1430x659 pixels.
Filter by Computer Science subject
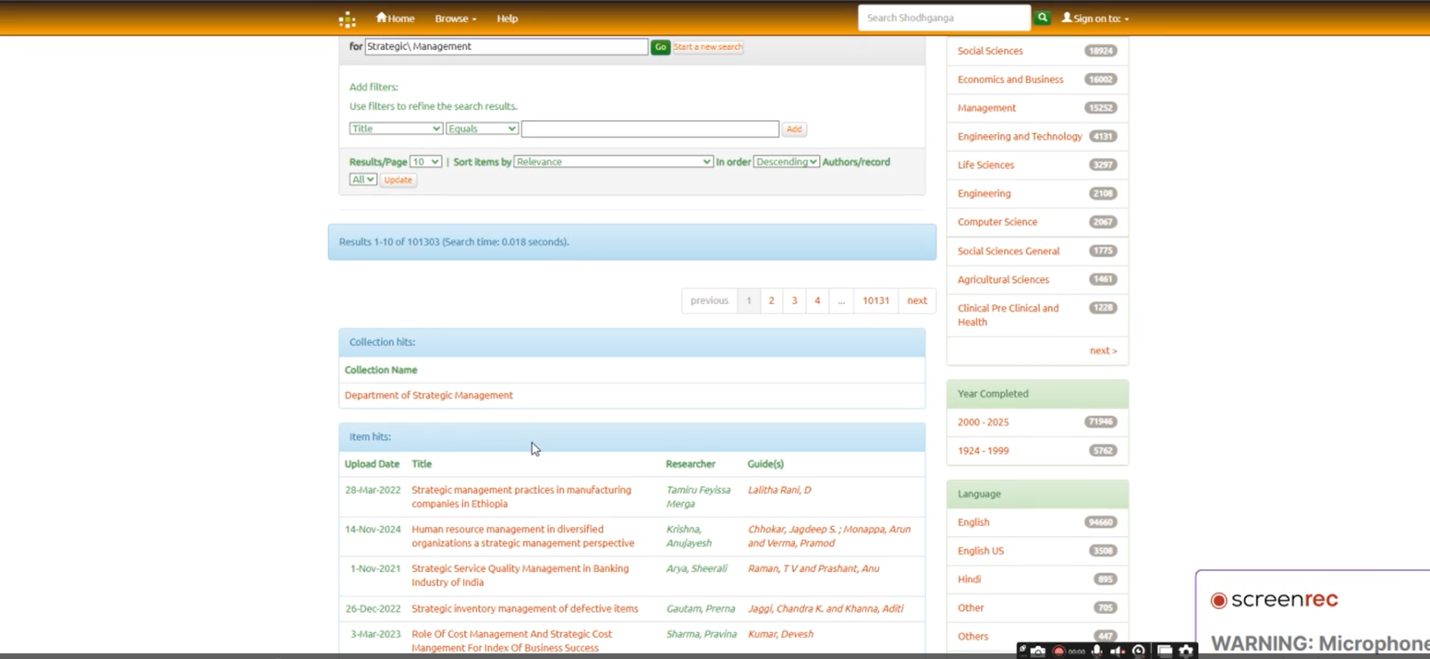pos(996,222)
